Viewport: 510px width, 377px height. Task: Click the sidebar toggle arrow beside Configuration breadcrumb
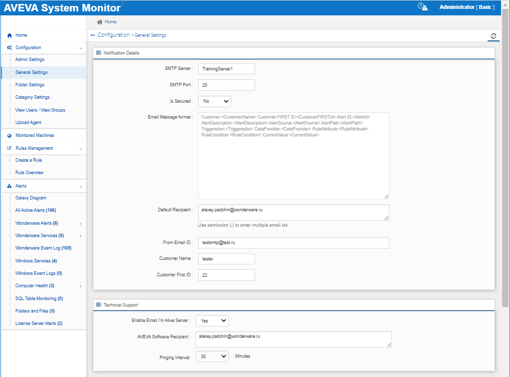pos(93,35)
